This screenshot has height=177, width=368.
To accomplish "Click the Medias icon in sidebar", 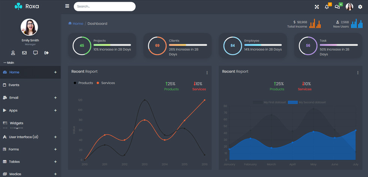I will (x=5, y=174).
